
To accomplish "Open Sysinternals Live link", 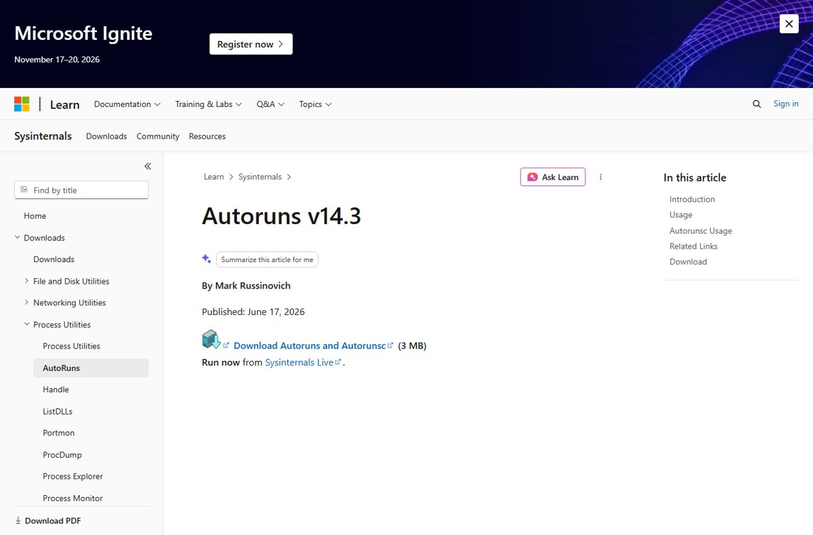I will tap(304, 362).
